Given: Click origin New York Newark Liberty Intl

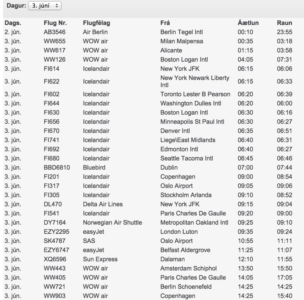Looking at the screenshot, I should click(x=195, y=81).
